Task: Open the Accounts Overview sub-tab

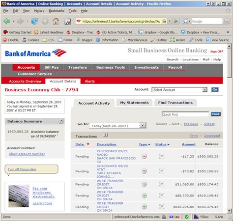Action: click(25, 81)
